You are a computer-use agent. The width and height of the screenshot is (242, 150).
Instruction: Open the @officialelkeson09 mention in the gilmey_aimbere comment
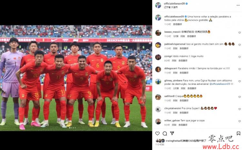tap(220, 84)
